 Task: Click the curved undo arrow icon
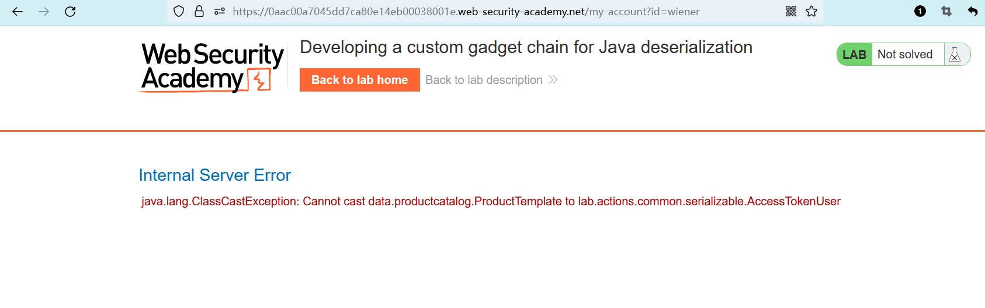click(973, 12)
